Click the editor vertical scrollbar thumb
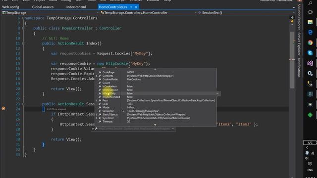This screenshot has width=317, height=178. pos(292,60)
